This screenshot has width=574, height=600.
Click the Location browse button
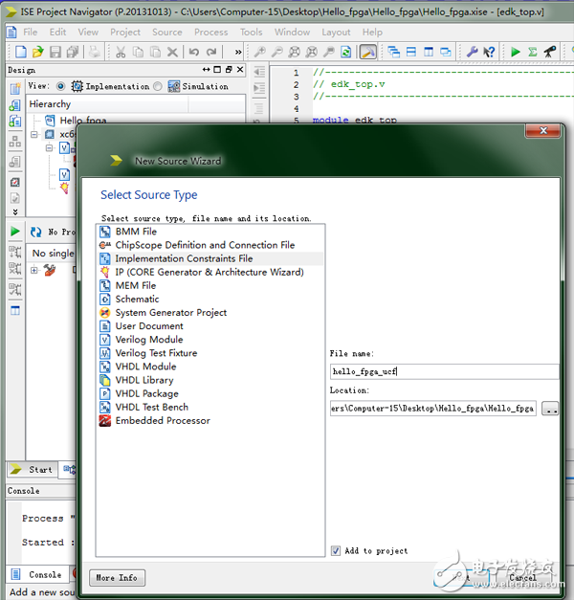point(550,409)
